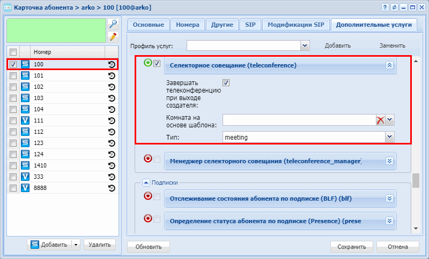
Task: Switch to Номера tab
Action: click(187, 25)
